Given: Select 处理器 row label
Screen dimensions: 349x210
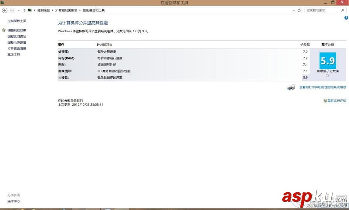Looking at the screenshot, I should (64, 52).
